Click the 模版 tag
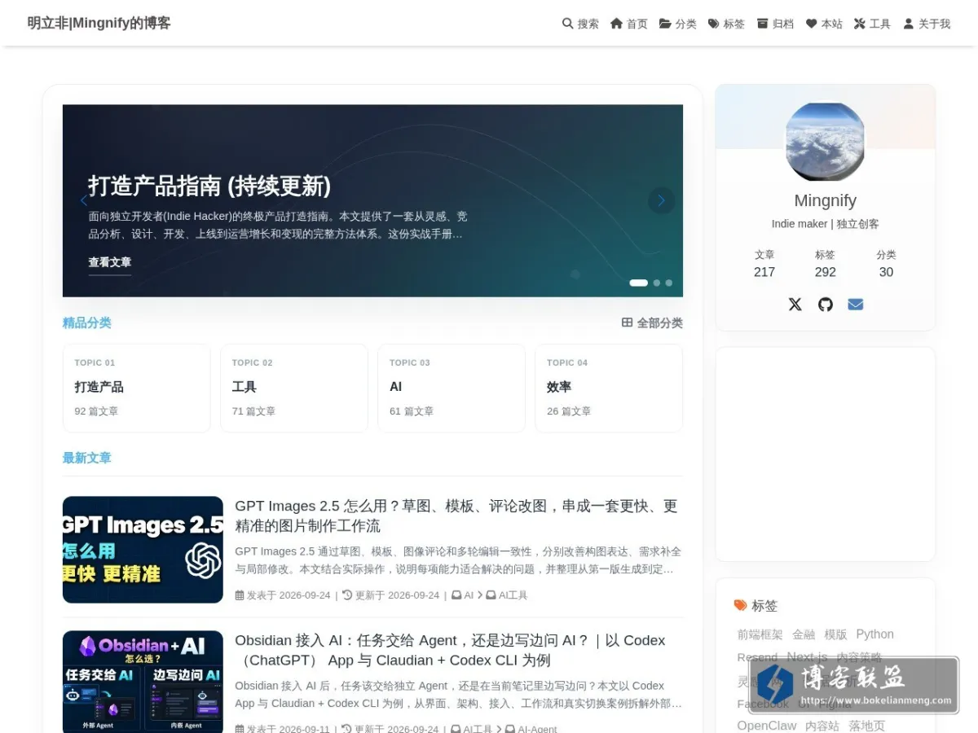 [835, 634]
